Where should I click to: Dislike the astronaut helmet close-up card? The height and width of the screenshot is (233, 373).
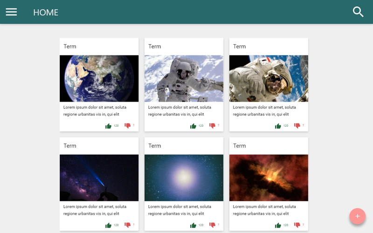pyautogui.click(x=297, y=126)
